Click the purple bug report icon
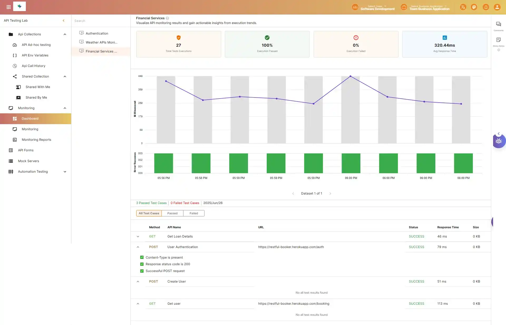 [x=499, y=141]
